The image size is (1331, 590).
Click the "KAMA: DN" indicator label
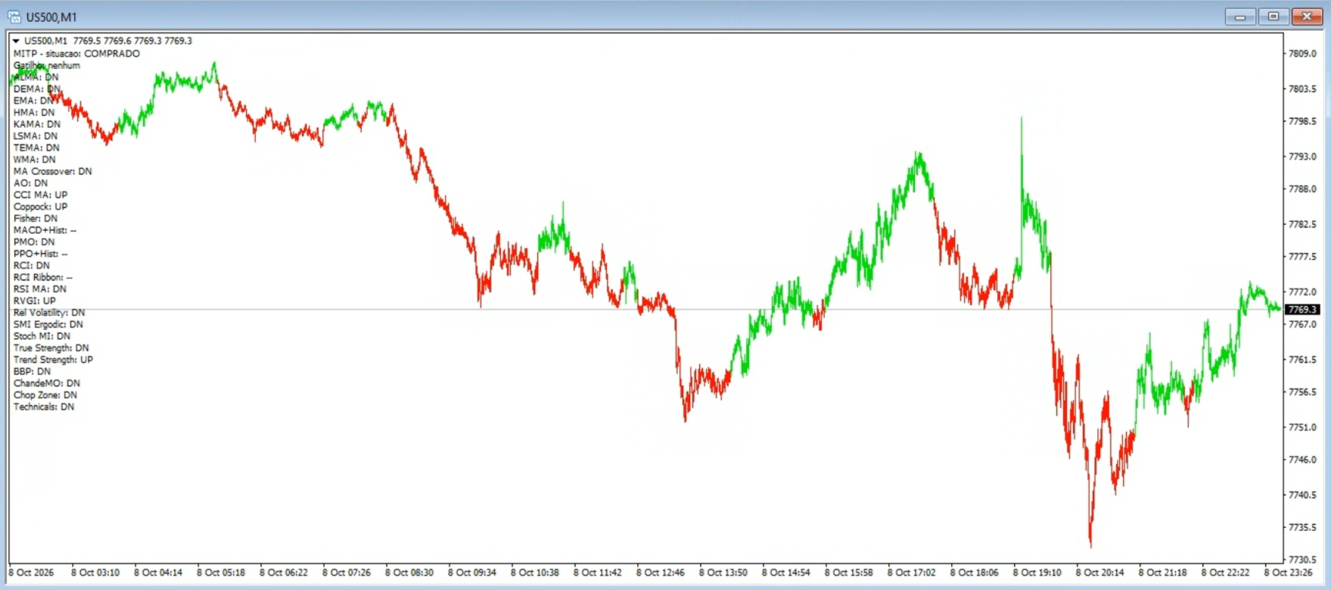36,124
